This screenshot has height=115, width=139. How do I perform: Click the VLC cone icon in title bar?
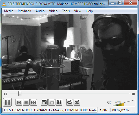pyautogui.click(x=4, y=4)
